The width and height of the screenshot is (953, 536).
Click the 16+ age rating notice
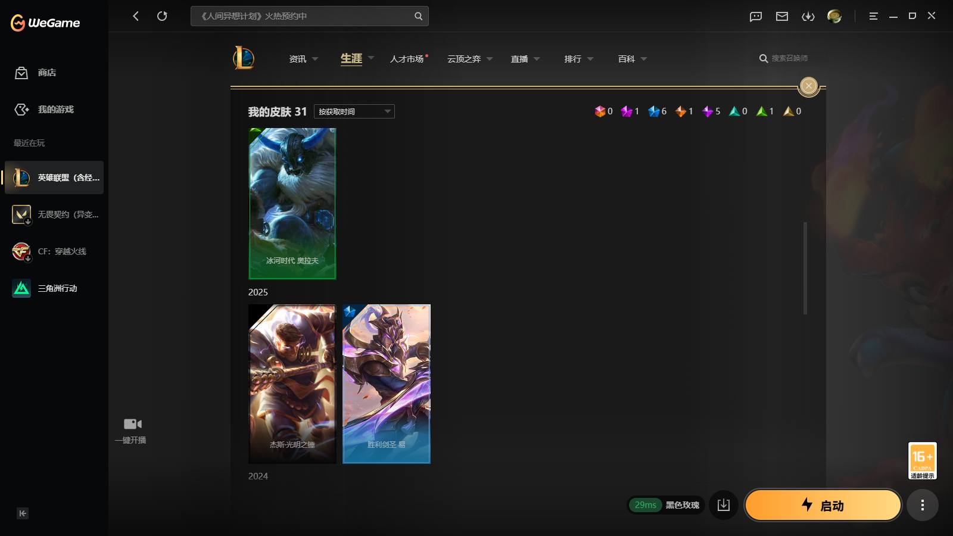[923, 460]
